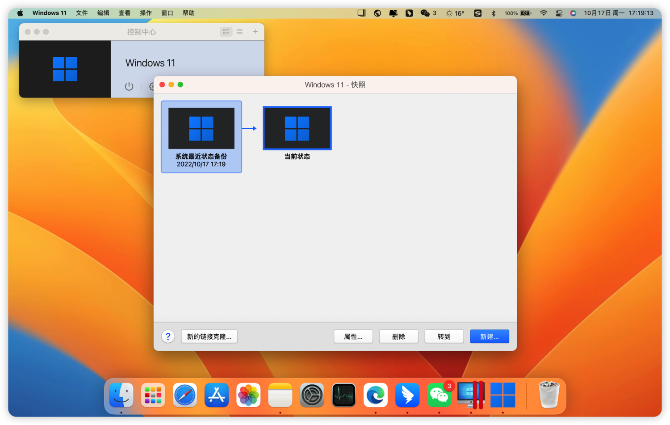
Task: Switch Control Center to compact list view
Action: [x=239, y=32]
